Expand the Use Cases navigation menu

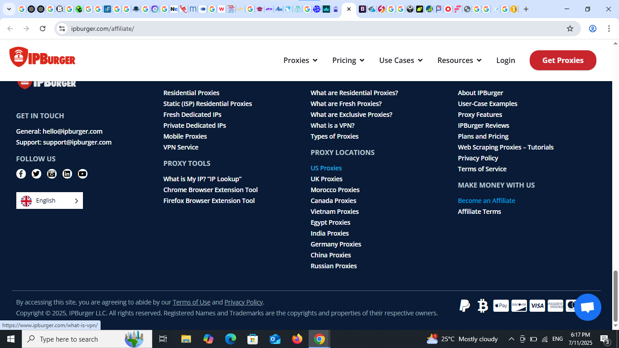click(x=401, y=60)
